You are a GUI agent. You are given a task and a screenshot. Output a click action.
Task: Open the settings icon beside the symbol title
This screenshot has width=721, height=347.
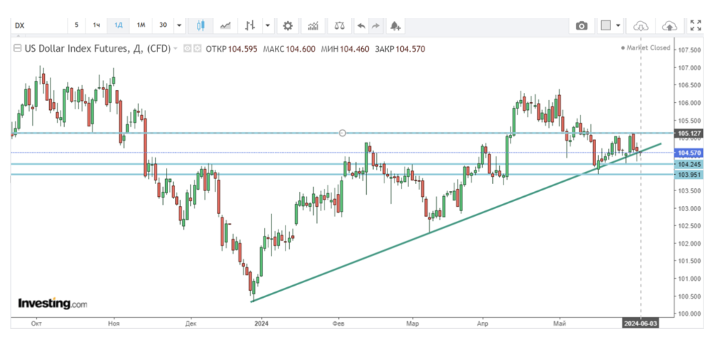(x=197, y=48)
